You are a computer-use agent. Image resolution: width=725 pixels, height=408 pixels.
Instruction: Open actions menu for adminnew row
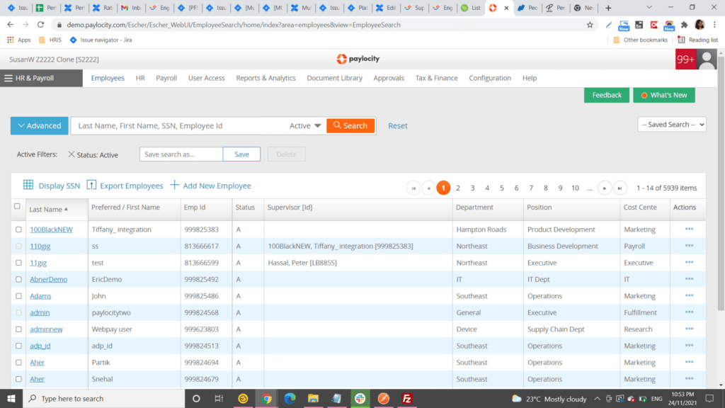click(689, 329)
